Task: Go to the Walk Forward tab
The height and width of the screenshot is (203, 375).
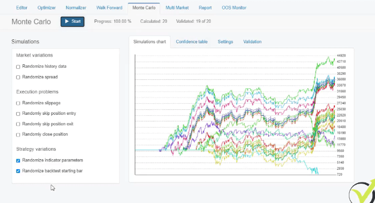Action: [109, 8]
